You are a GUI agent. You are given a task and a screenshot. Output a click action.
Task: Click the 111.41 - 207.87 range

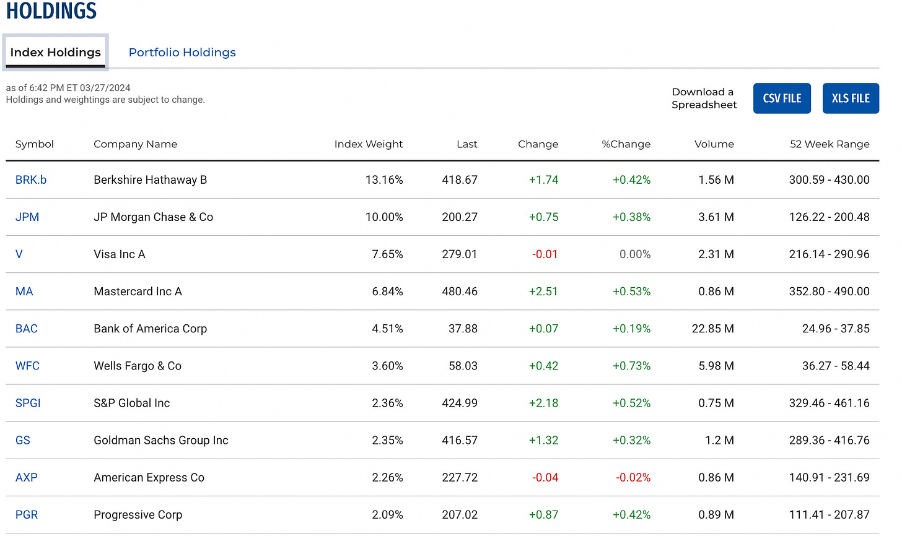[830, 514]
